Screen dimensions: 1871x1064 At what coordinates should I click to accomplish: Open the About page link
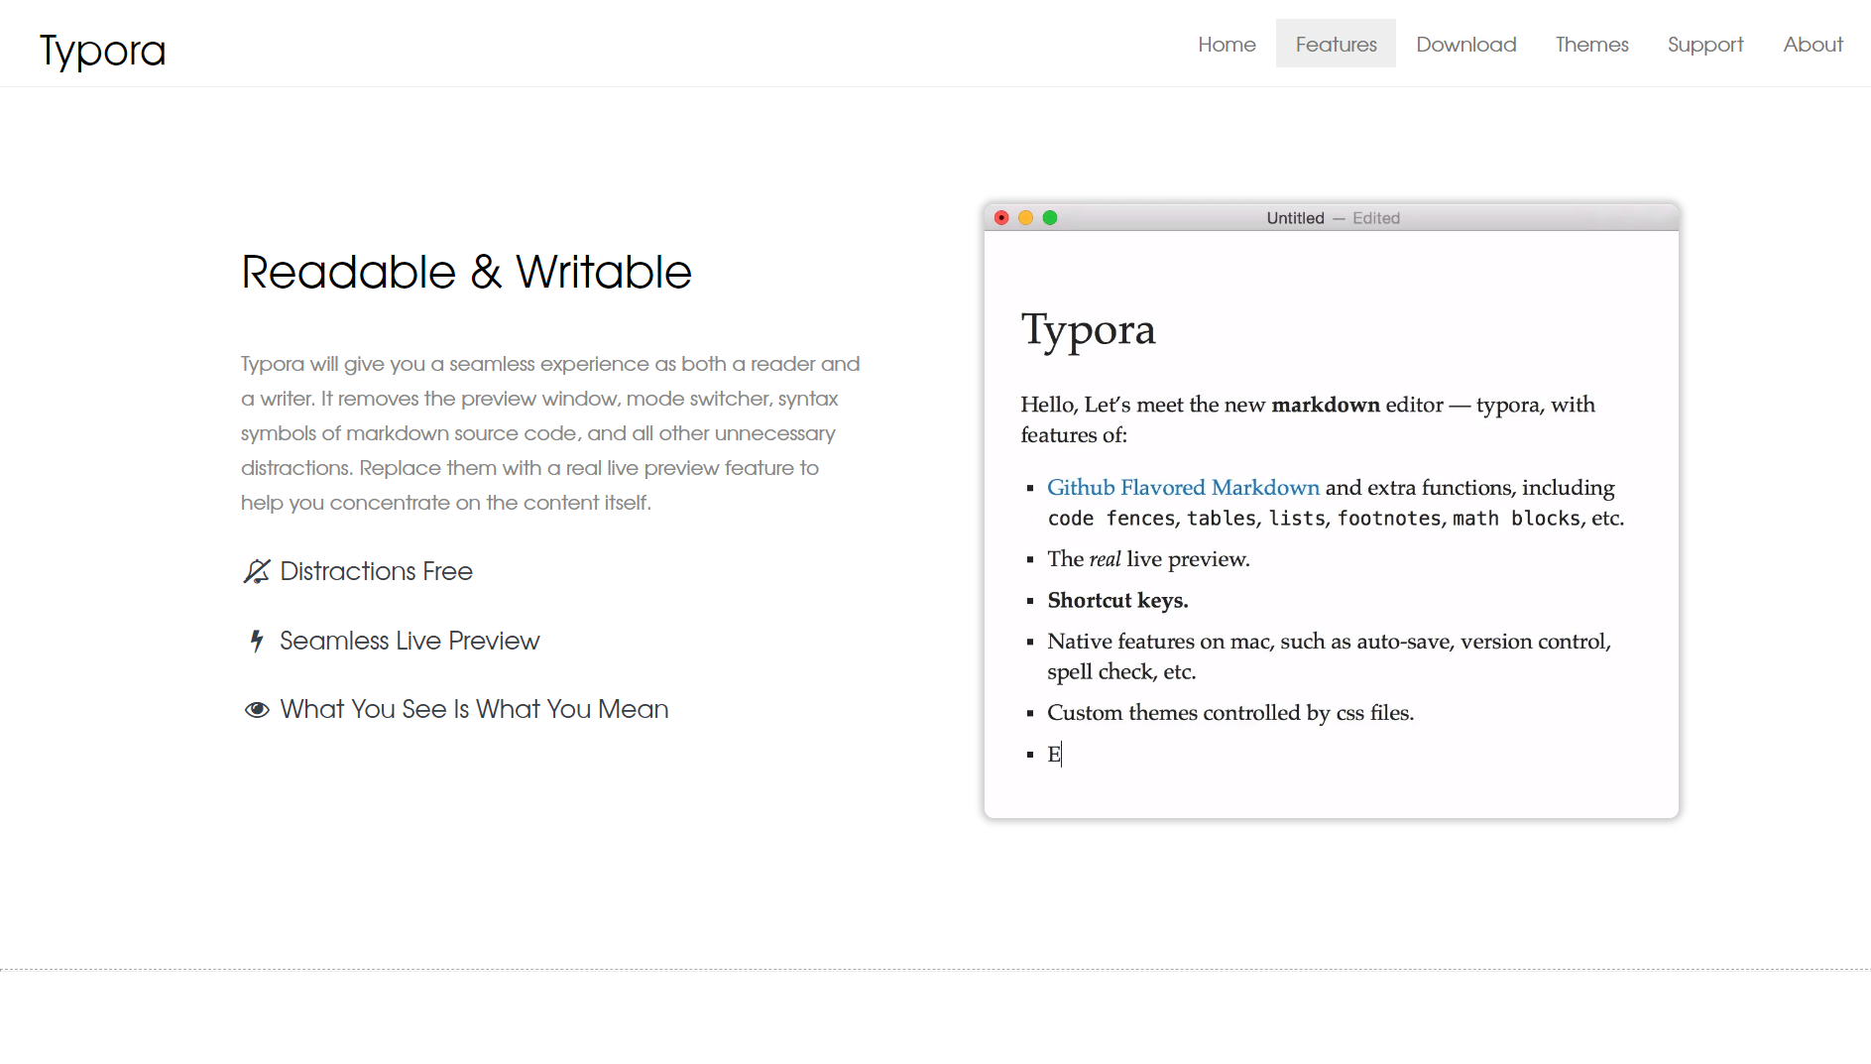click(1813, 45)
